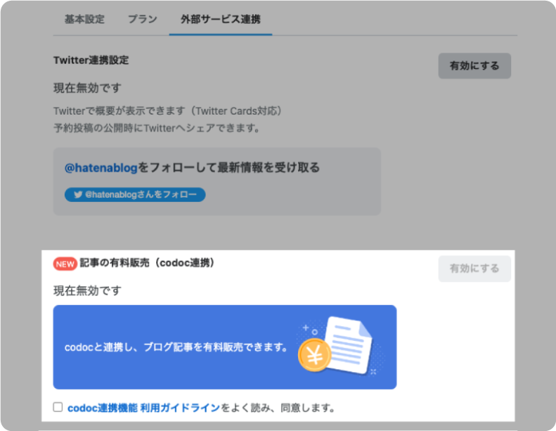Click the をよく読み、同意します label text
556x431 pixels.
[x=278, y=408]
